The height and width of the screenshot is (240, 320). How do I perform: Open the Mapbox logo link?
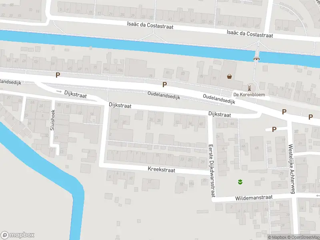tap(17, 235)
